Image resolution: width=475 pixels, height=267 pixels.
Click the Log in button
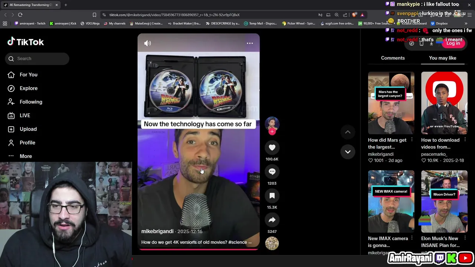[453, 43]
